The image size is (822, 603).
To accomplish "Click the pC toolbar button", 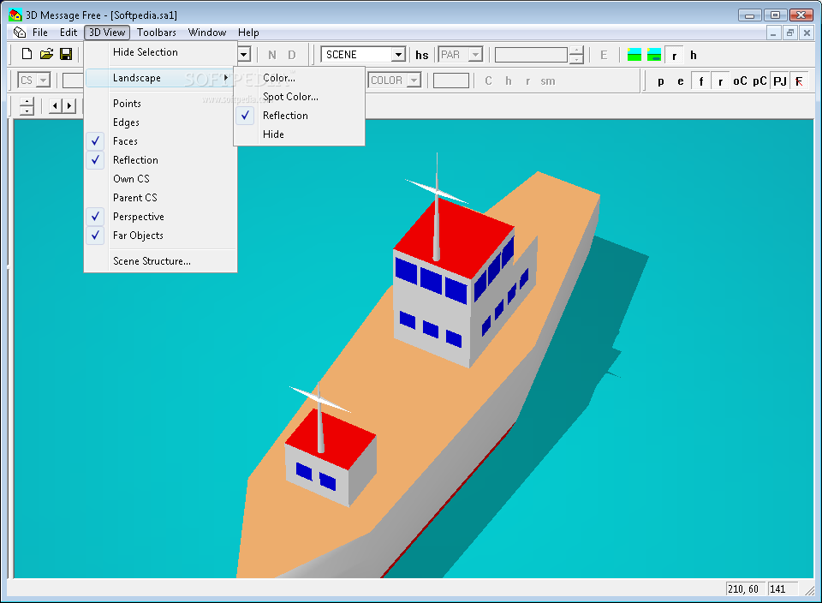I will (x=759, y=81).
